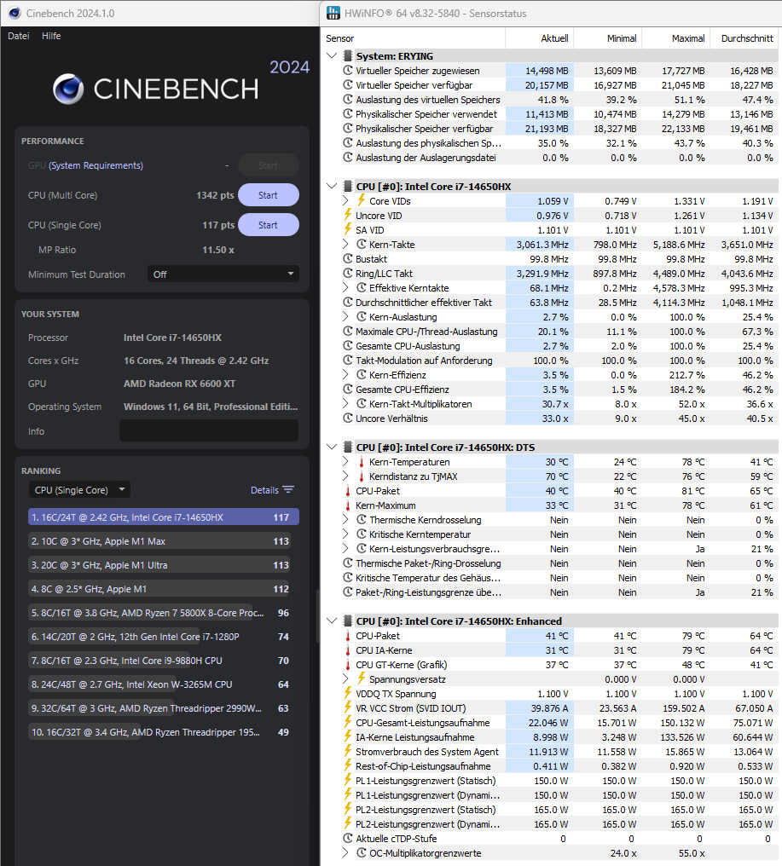Open the Minimum Test Duration dropdown

click(x=223, y=274)
